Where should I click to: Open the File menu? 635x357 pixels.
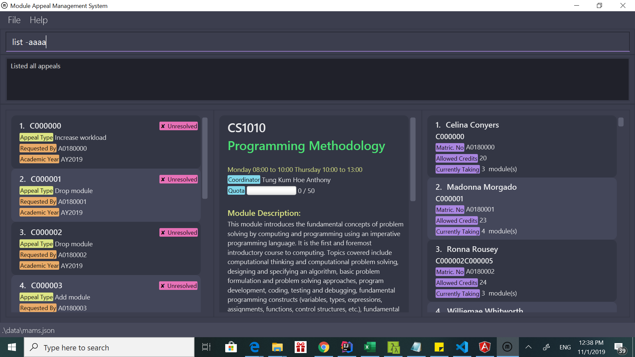point(14,20)
